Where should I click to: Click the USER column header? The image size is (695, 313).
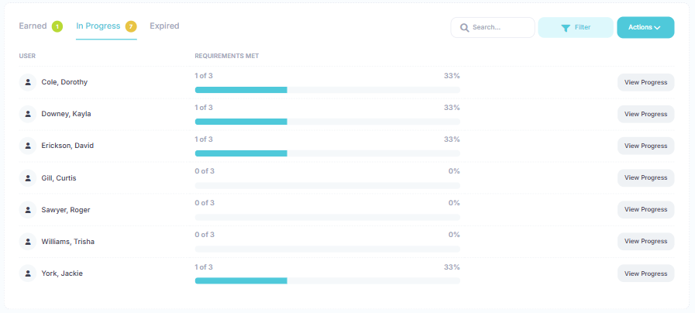[x=27, y=57]
